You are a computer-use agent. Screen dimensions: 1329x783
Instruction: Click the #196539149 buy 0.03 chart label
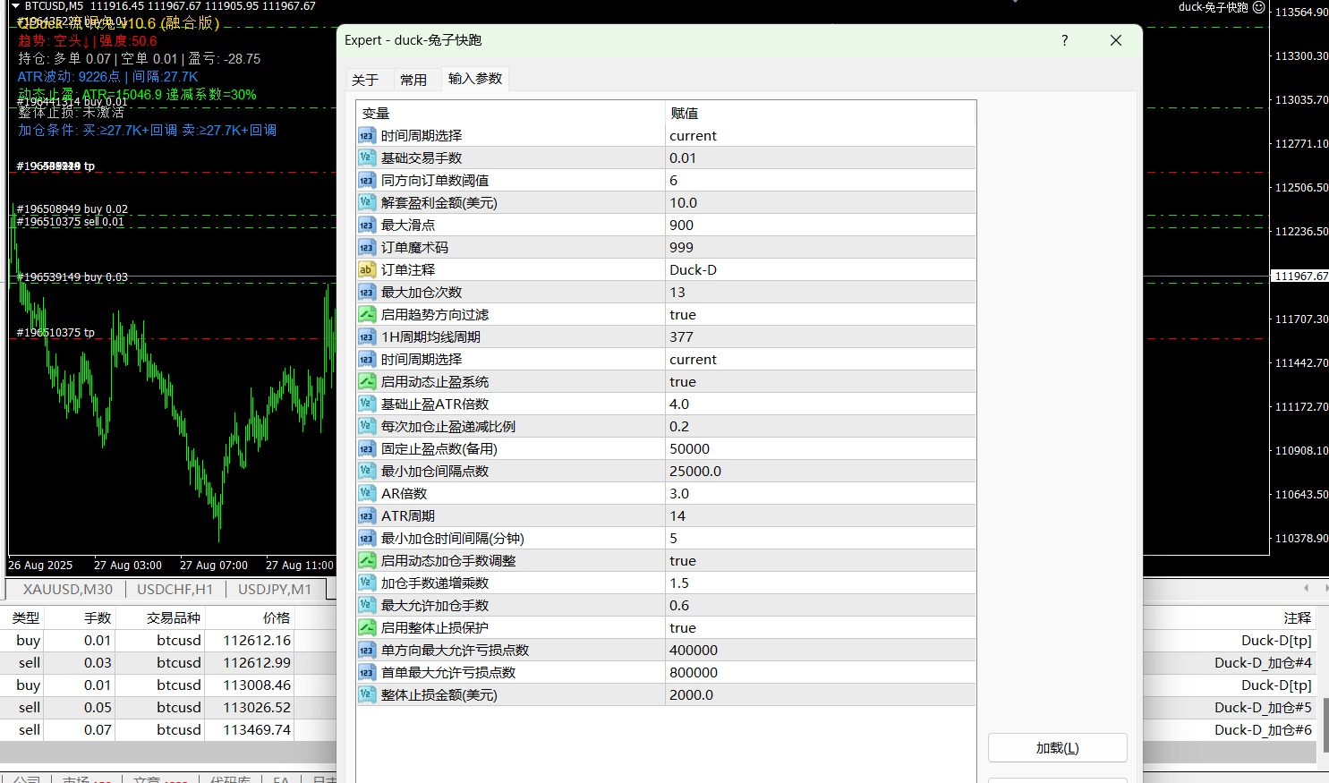coord(72,277)
